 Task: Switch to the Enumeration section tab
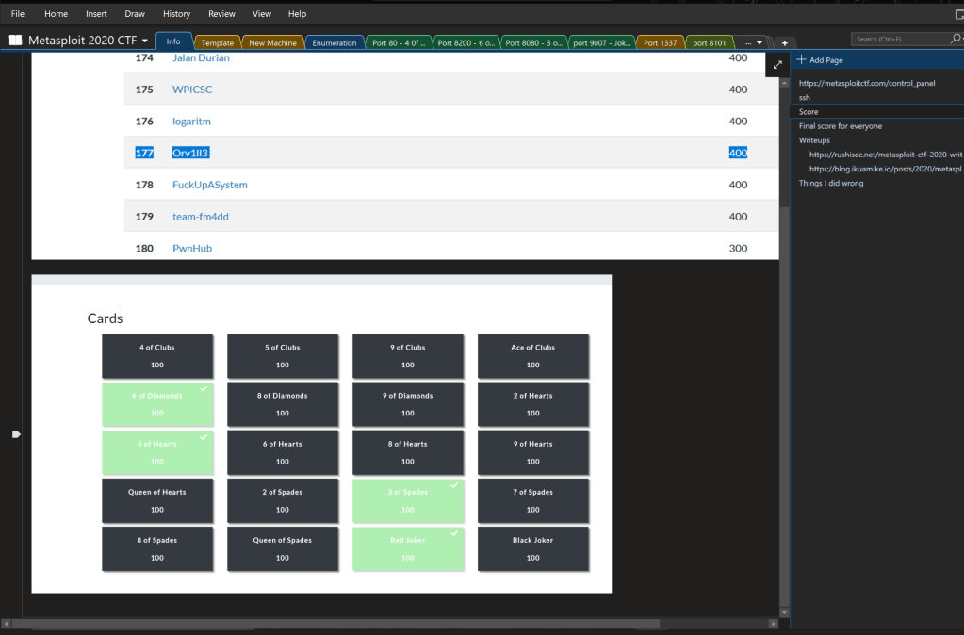click(x=335, y=43)
